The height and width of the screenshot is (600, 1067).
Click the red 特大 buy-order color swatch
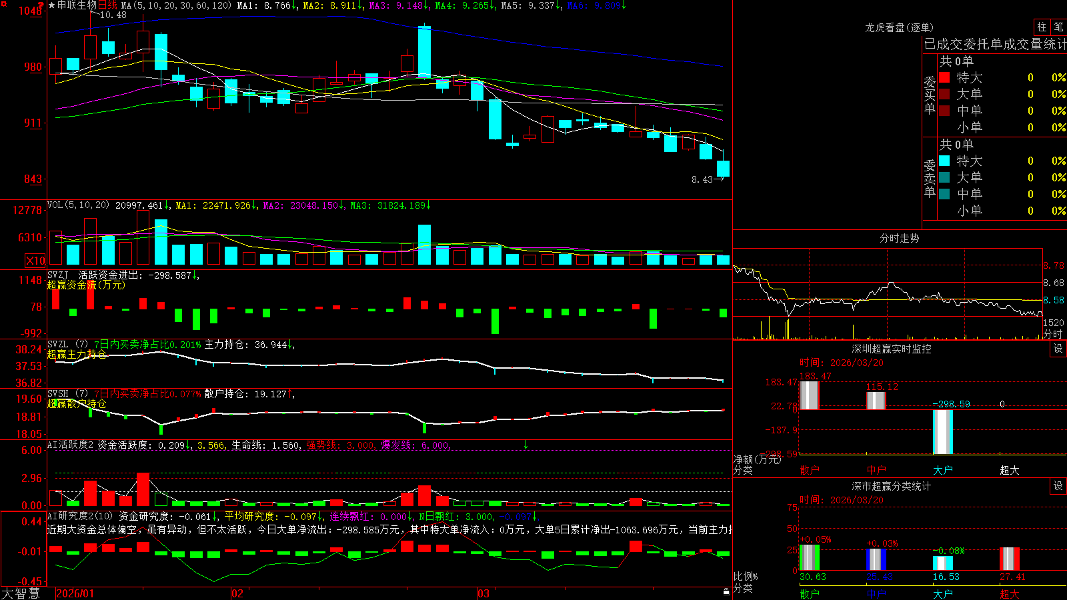(x=944, y=77)
